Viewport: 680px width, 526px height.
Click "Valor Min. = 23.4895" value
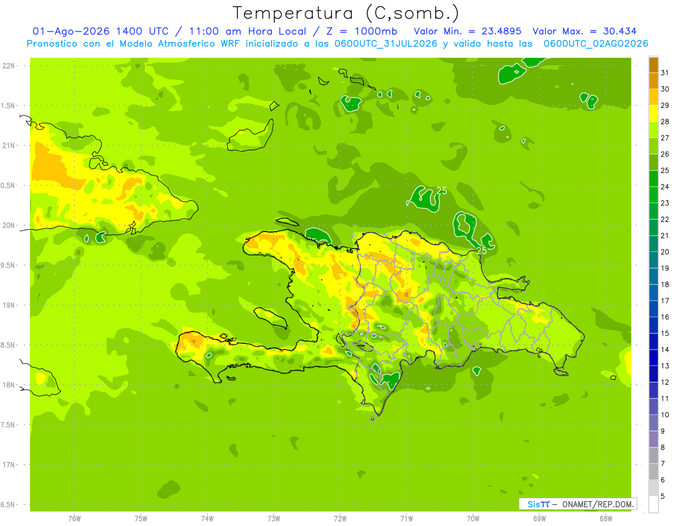(x=468, y=31)
